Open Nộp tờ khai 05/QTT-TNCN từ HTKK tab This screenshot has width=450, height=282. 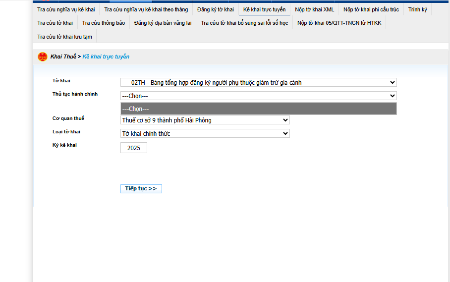pyautogui.click(x=339, y=23)
